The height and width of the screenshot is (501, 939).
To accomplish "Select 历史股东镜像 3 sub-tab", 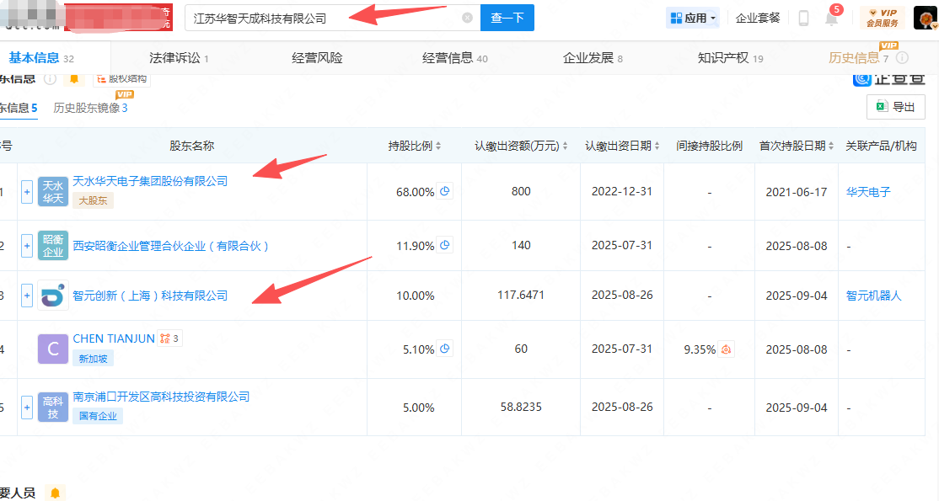I will 90,108.
